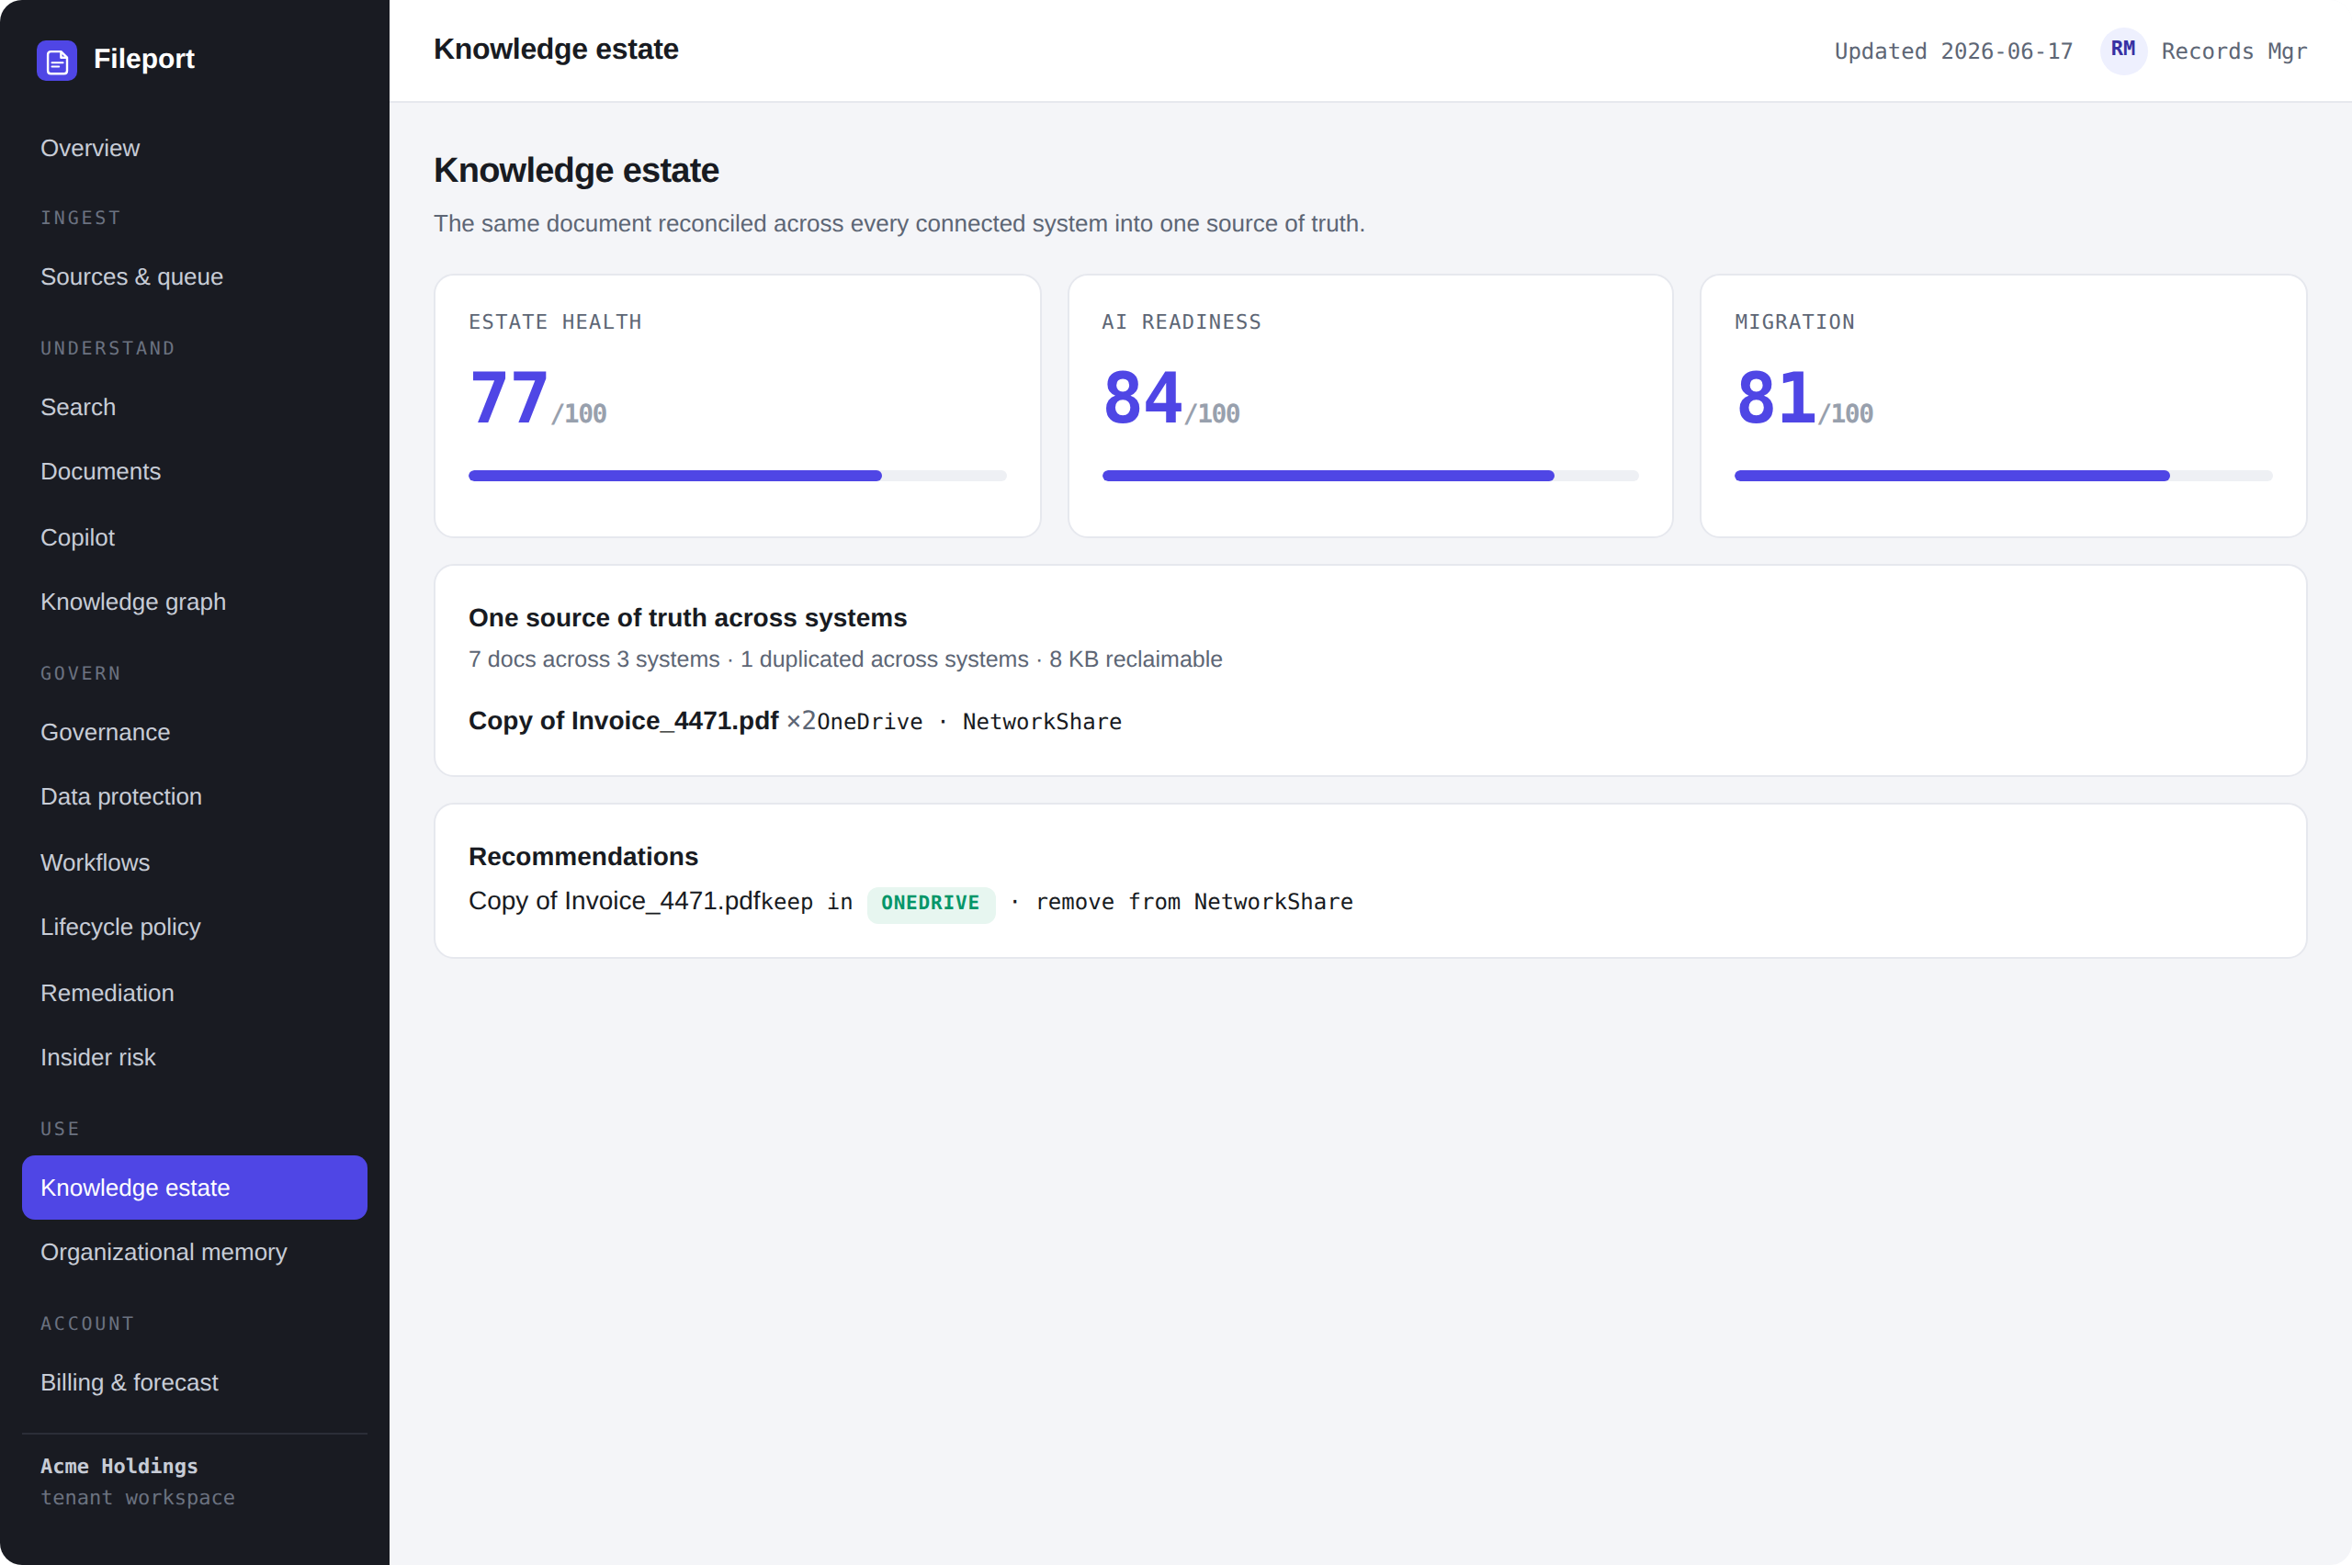The height and width of the screenshot is (1565, 2352).
Task: Click the RM user avatar
Action: tap(2122, 50)
